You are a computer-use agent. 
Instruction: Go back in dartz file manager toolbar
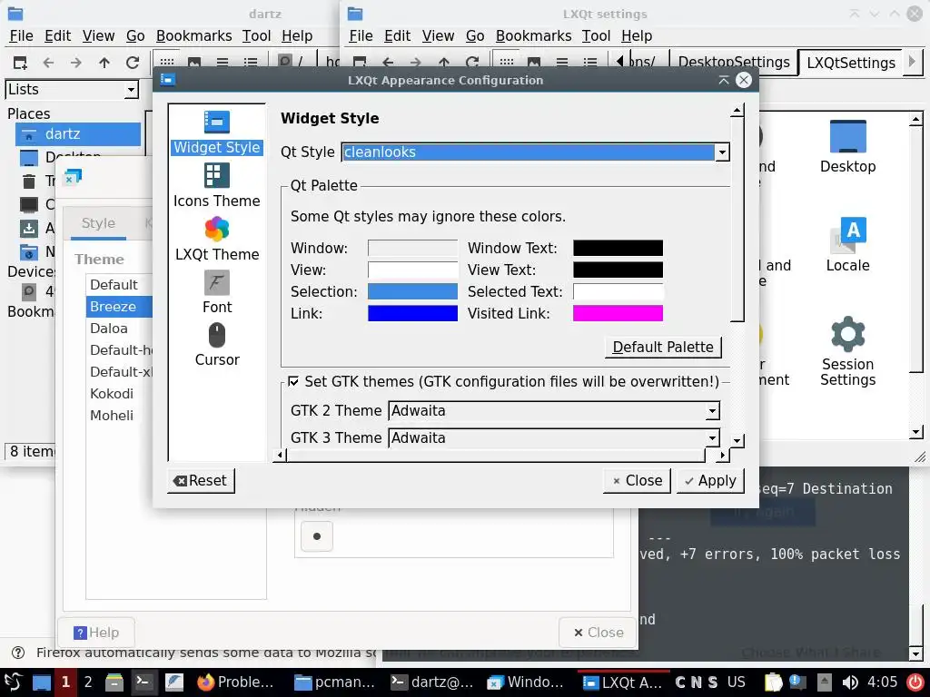tap(48, 63)
